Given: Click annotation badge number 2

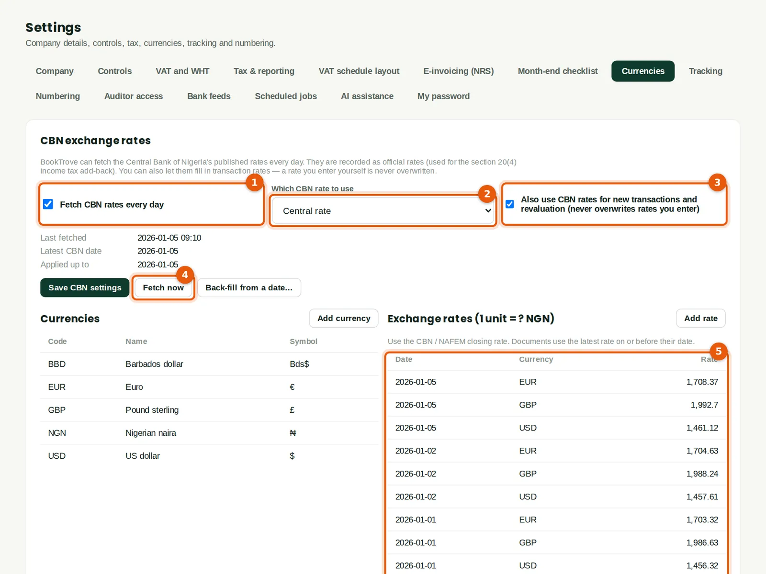Looking at the screenshot, I should 487,194.
